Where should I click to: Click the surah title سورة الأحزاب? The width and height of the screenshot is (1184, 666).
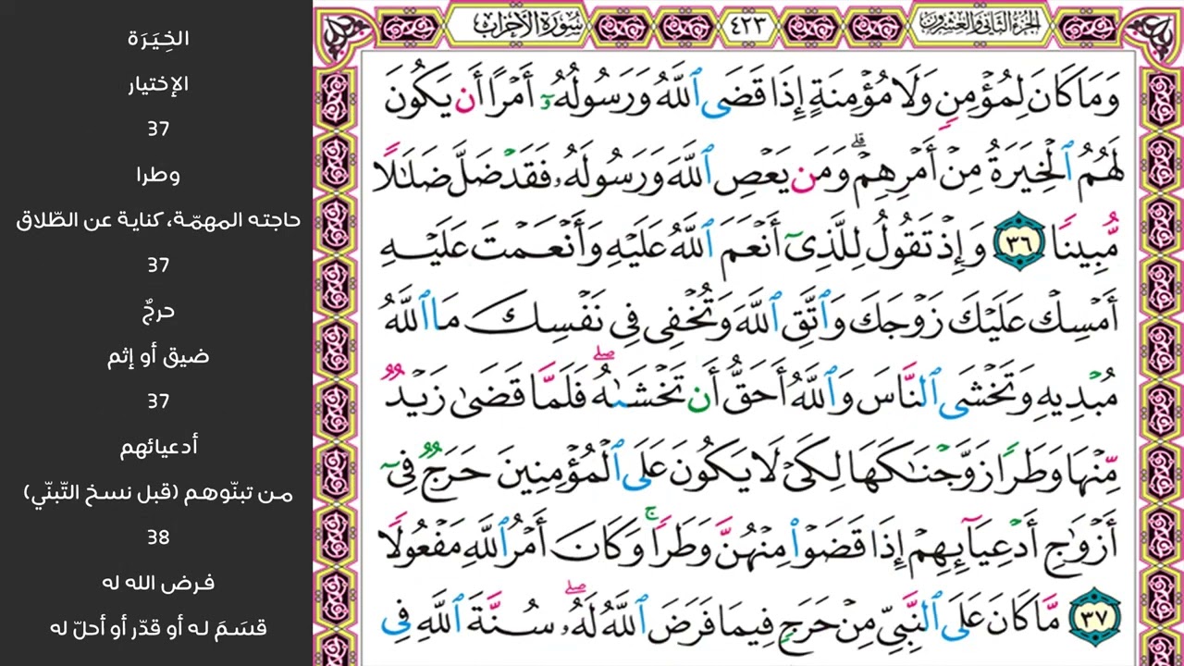(x=532, y=25)
